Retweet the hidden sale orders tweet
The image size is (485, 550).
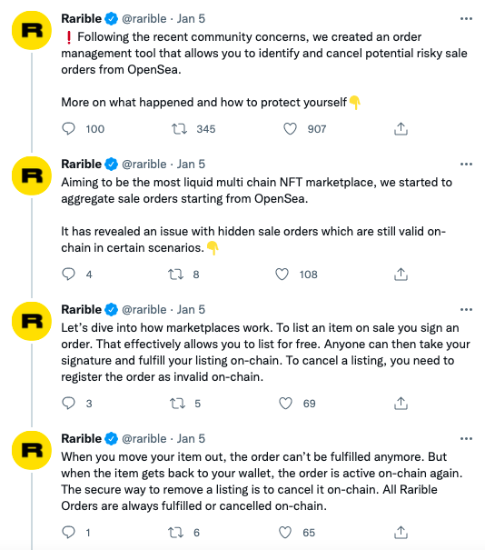tap(175, 275)
